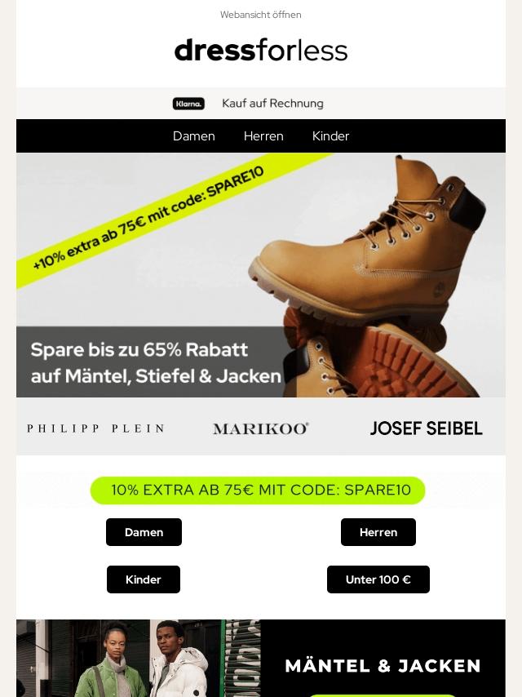Click the Mäntel & Jacken heading
Screen dimensions: 522x697
[x=383, y=666]
